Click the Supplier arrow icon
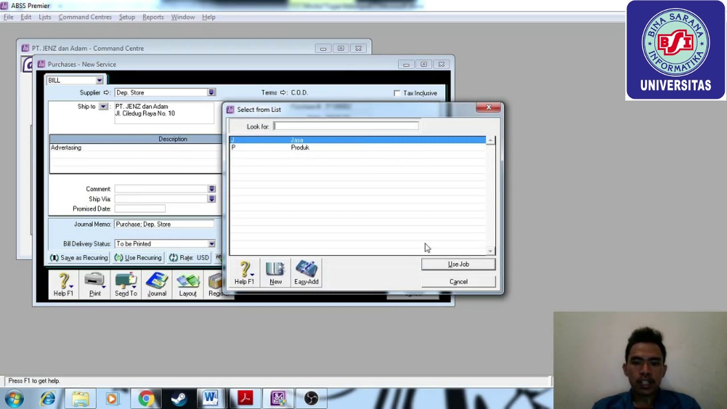Screen dimensions: 727x409 click(106, 93)
